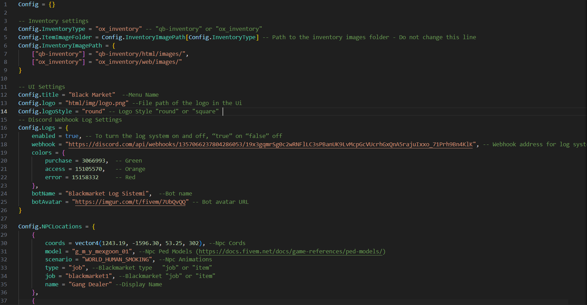
Task: Click the scenario key
Action: pyautogui.click(x=59, y=259)
